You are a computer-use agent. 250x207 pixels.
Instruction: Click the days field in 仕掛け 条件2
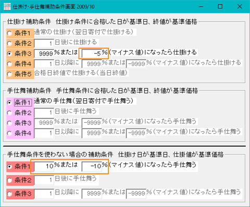click(x=44, y=43)
